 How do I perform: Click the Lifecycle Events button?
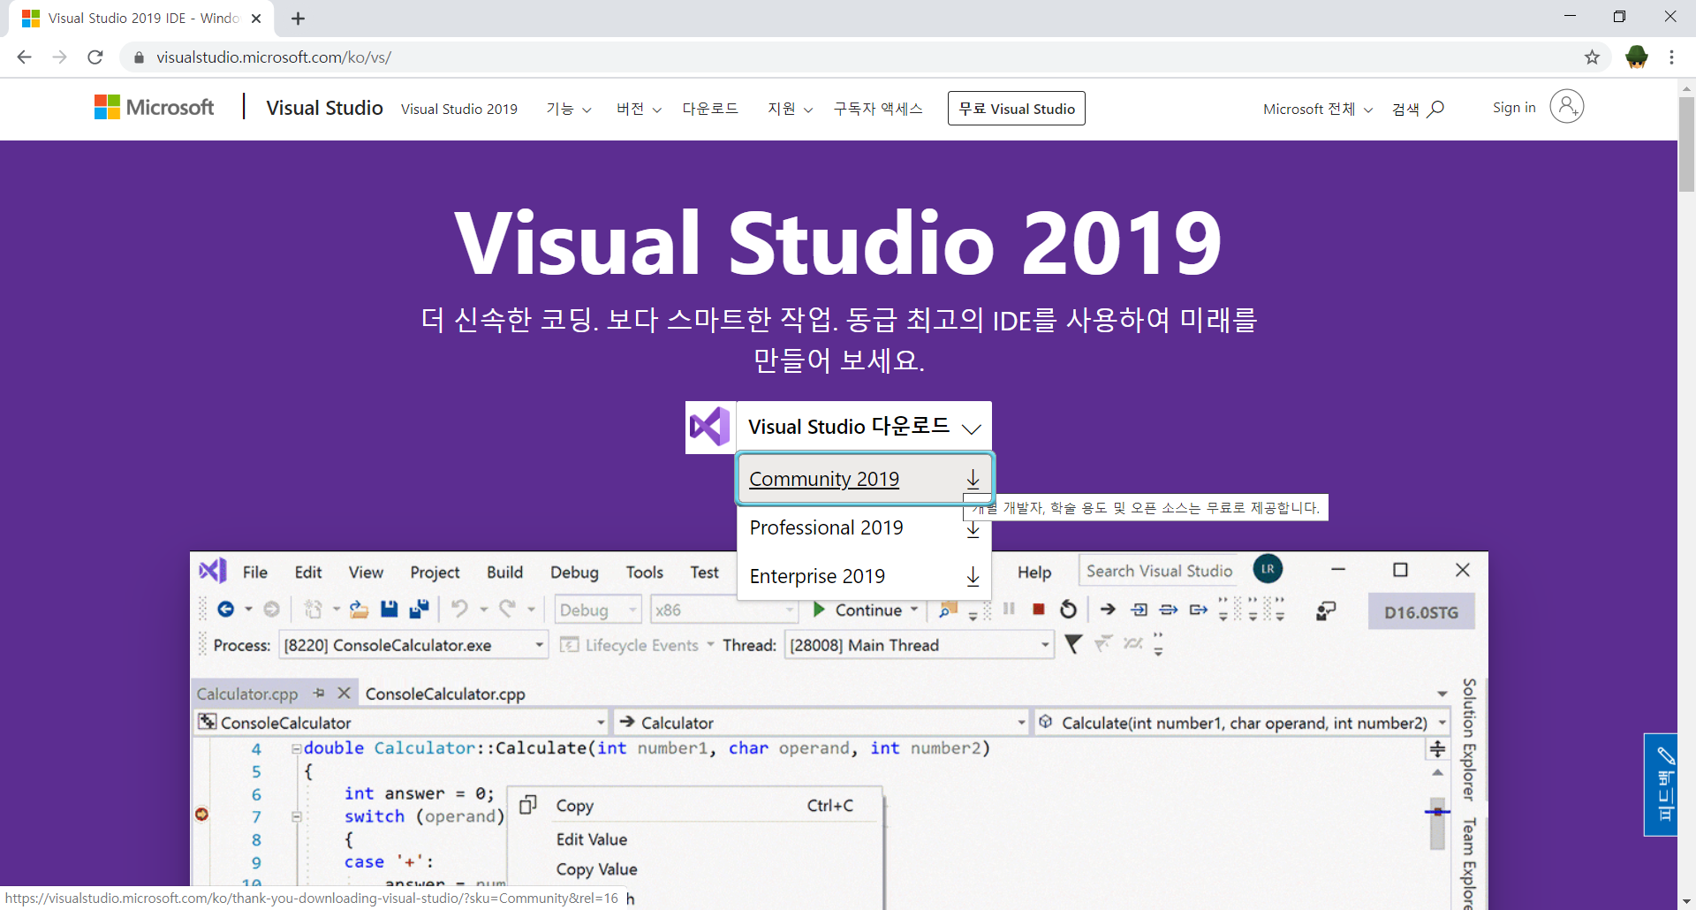point(636,645)
